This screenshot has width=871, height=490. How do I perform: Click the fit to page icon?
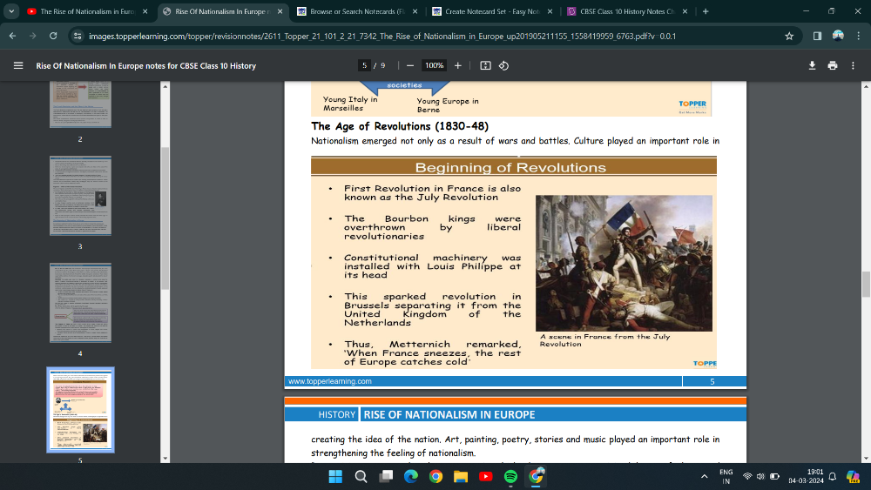point(486,65)
